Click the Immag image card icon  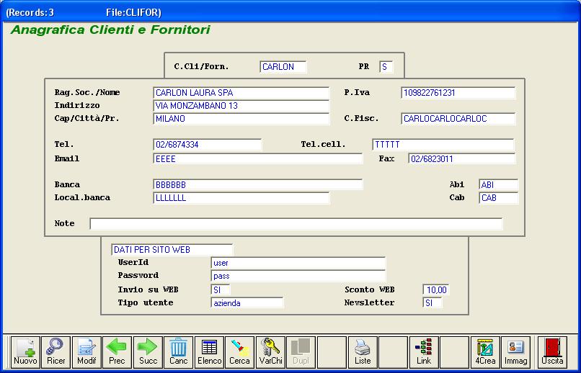[x=516, y=352]
